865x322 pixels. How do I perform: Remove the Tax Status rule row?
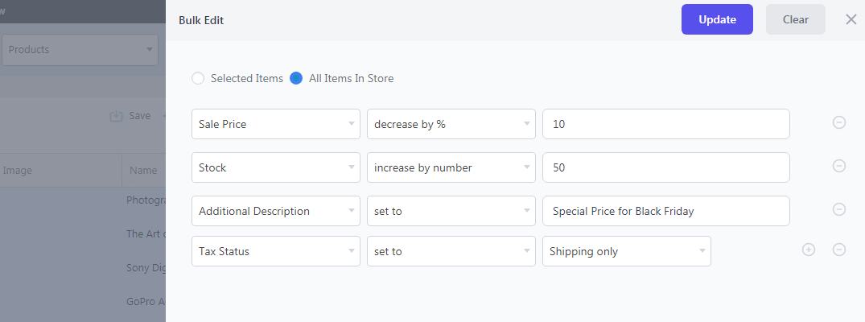point(838,250)
